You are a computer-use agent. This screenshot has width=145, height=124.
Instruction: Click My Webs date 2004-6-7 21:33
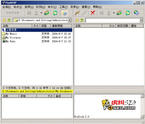point(62,41)
